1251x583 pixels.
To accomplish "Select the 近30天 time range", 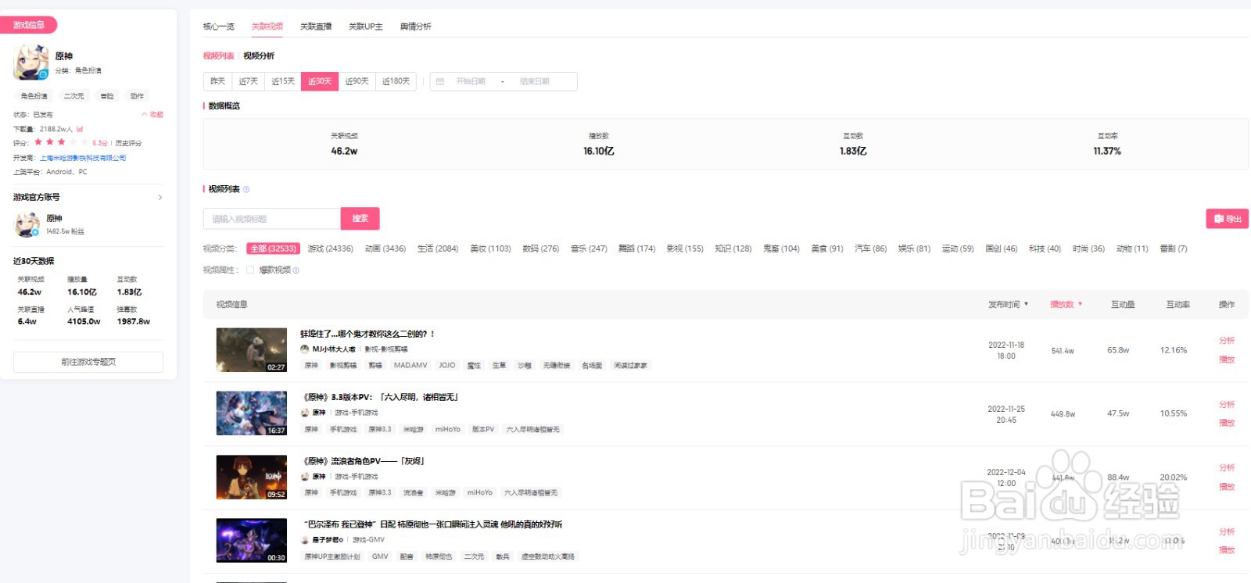I will point(320,81).
